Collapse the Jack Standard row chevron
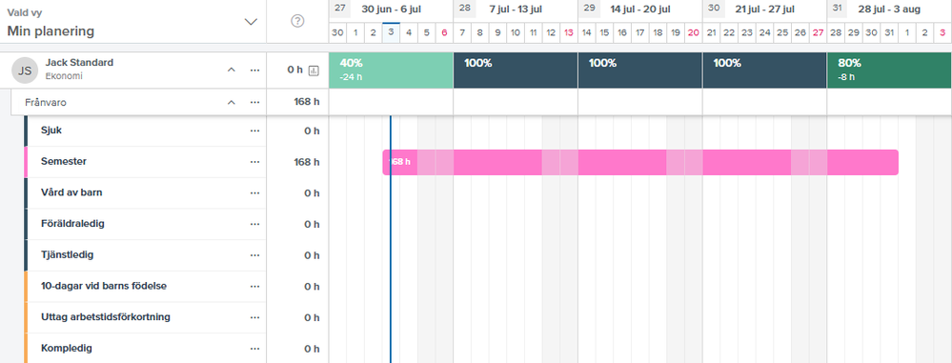 coord(232,71)
